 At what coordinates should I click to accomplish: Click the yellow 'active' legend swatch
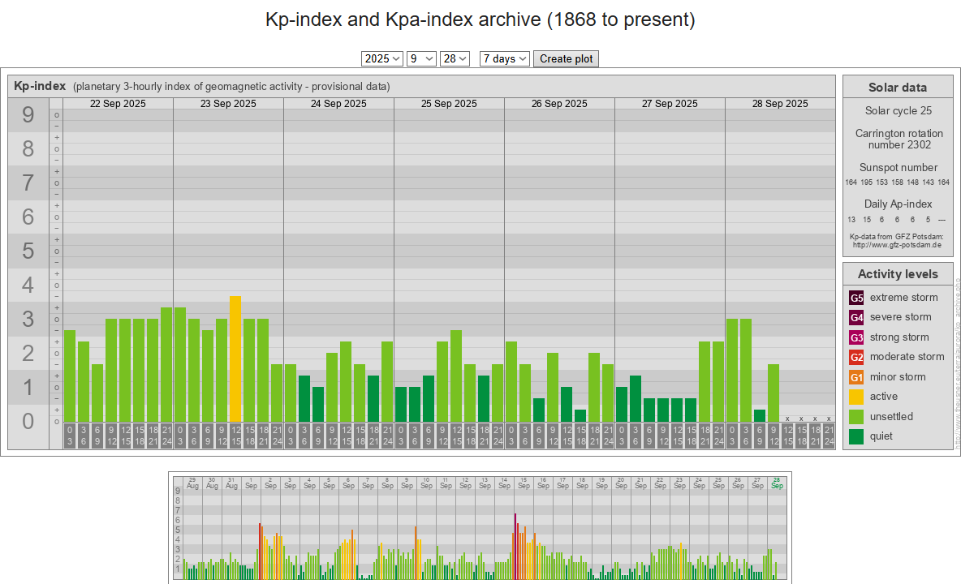pos(856,397)
